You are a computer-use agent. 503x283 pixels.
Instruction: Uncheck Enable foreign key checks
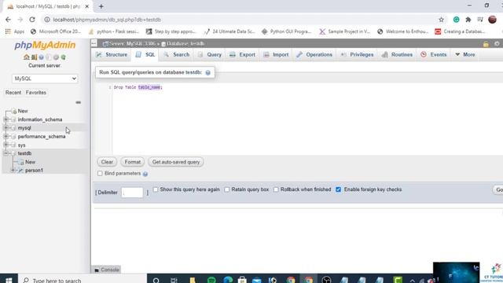[339, 189]
